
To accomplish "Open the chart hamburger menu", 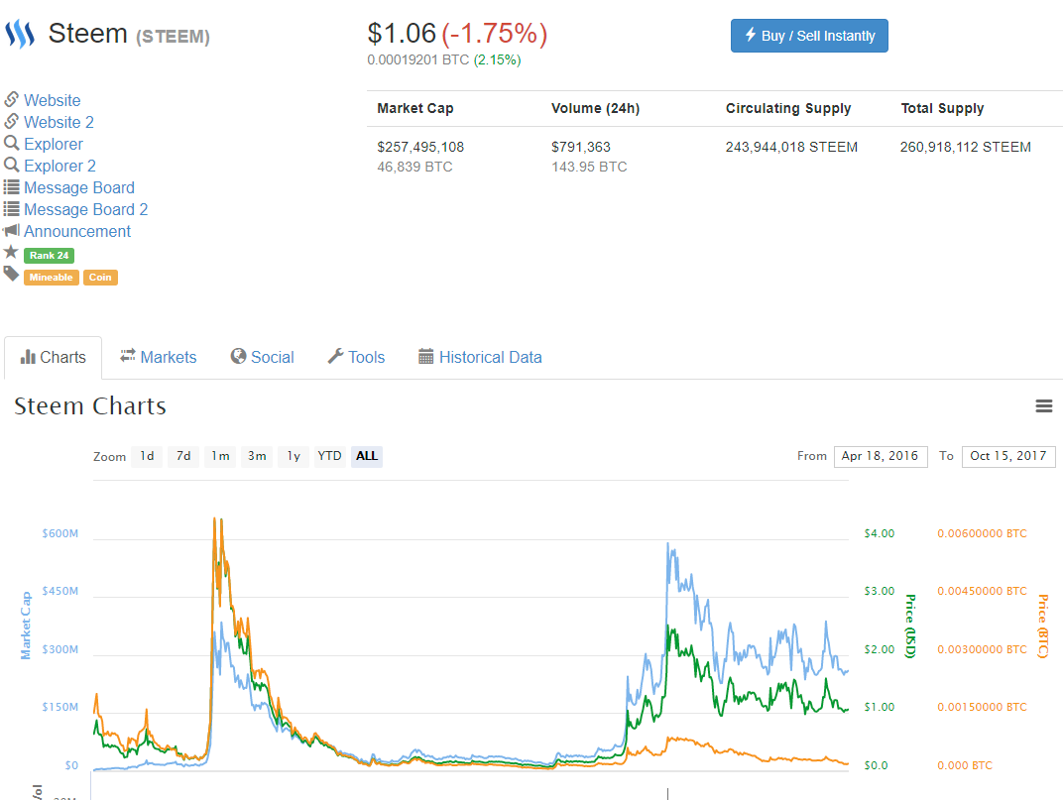I will coord(1044,406).
